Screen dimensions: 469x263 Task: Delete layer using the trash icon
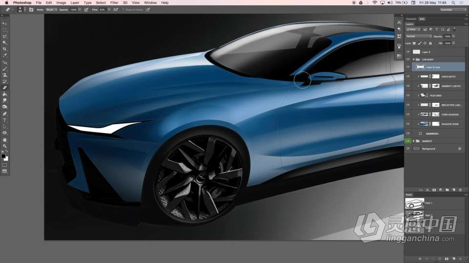point(460,189)
